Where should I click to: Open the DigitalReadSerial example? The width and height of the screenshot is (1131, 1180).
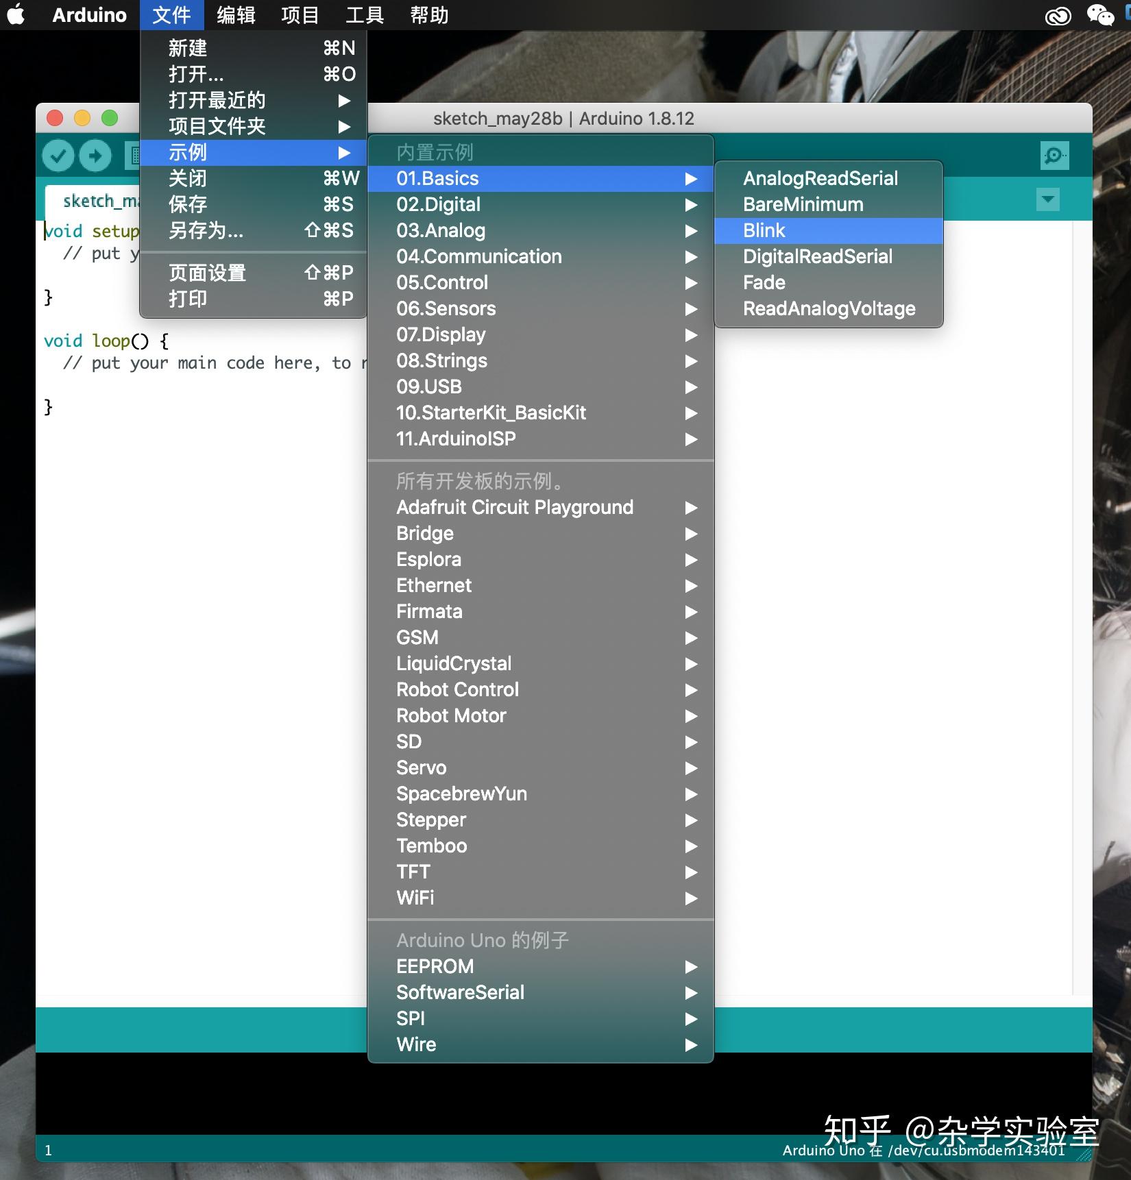829,256
